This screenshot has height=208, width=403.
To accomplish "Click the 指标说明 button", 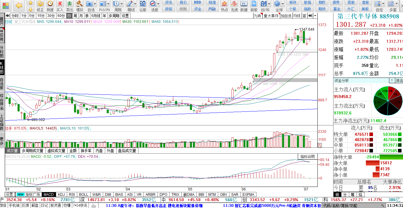I will coord(307,157).
